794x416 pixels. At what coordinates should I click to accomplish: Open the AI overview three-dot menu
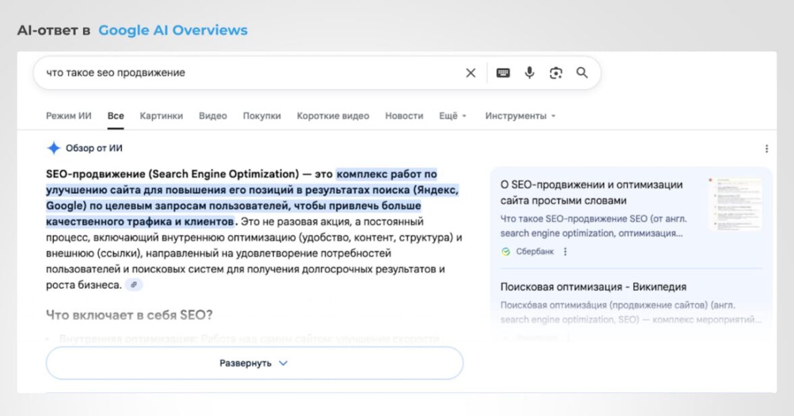pyautogui.click(x=766, y=149)
